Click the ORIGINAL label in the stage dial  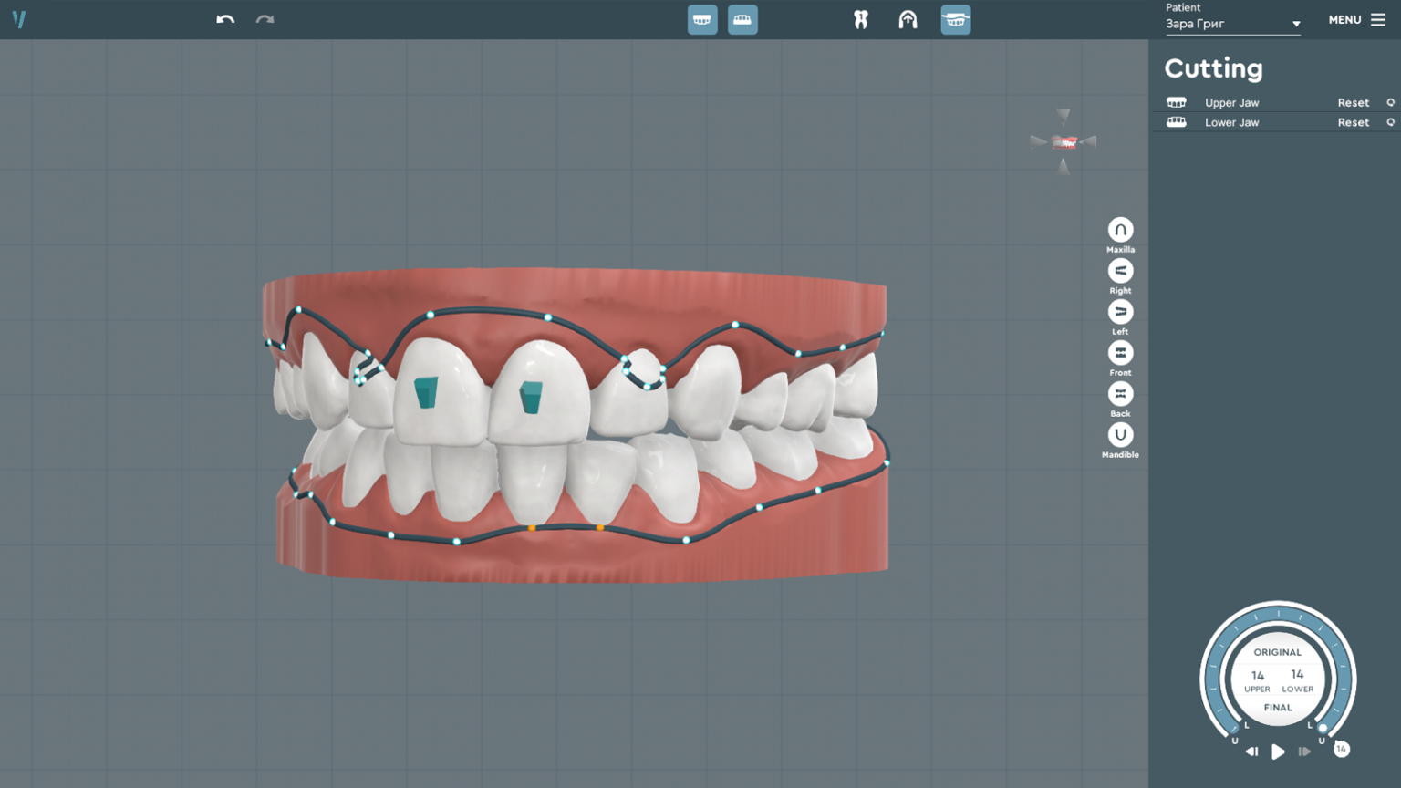(x=1277, y=652)
